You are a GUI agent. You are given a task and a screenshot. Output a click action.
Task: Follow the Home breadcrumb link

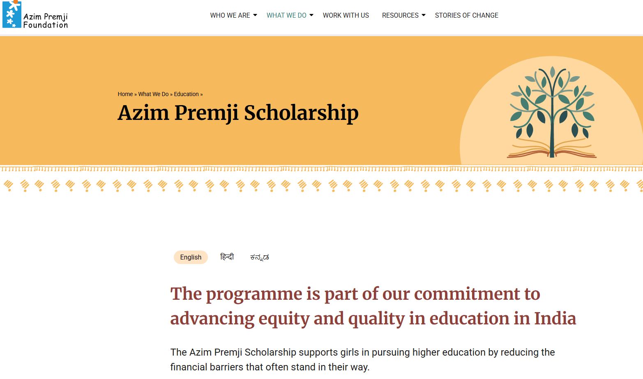point(125,94)
